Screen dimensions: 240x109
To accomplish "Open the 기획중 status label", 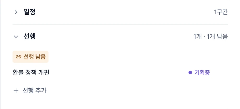I will pos(202,72).
